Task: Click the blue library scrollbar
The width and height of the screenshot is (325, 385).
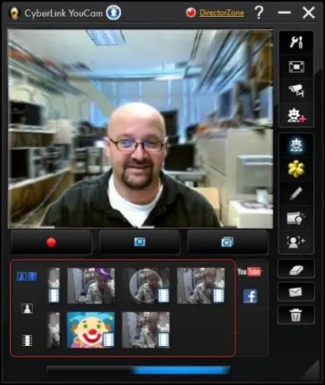Action: [181, 370]
